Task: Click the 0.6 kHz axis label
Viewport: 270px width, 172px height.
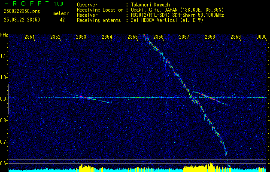Action: click(x=3, y=163)
